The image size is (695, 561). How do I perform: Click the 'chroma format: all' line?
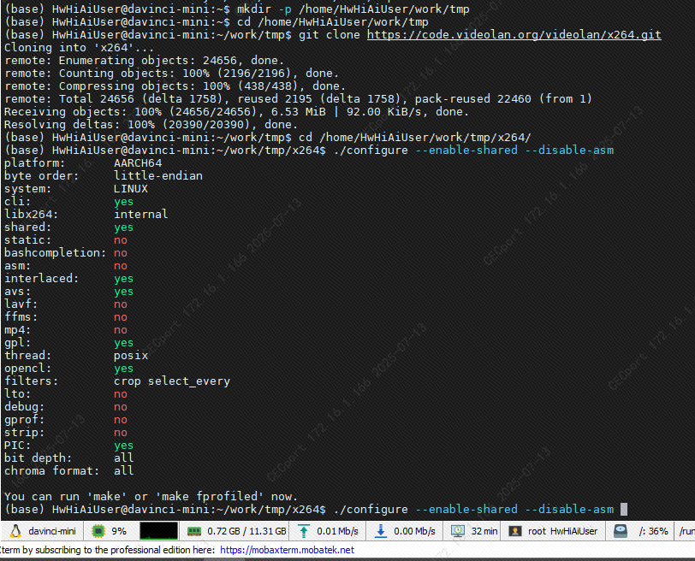(x=68, y=471)
